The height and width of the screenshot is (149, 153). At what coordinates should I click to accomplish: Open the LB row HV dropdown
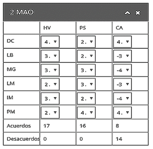point(50,56)
